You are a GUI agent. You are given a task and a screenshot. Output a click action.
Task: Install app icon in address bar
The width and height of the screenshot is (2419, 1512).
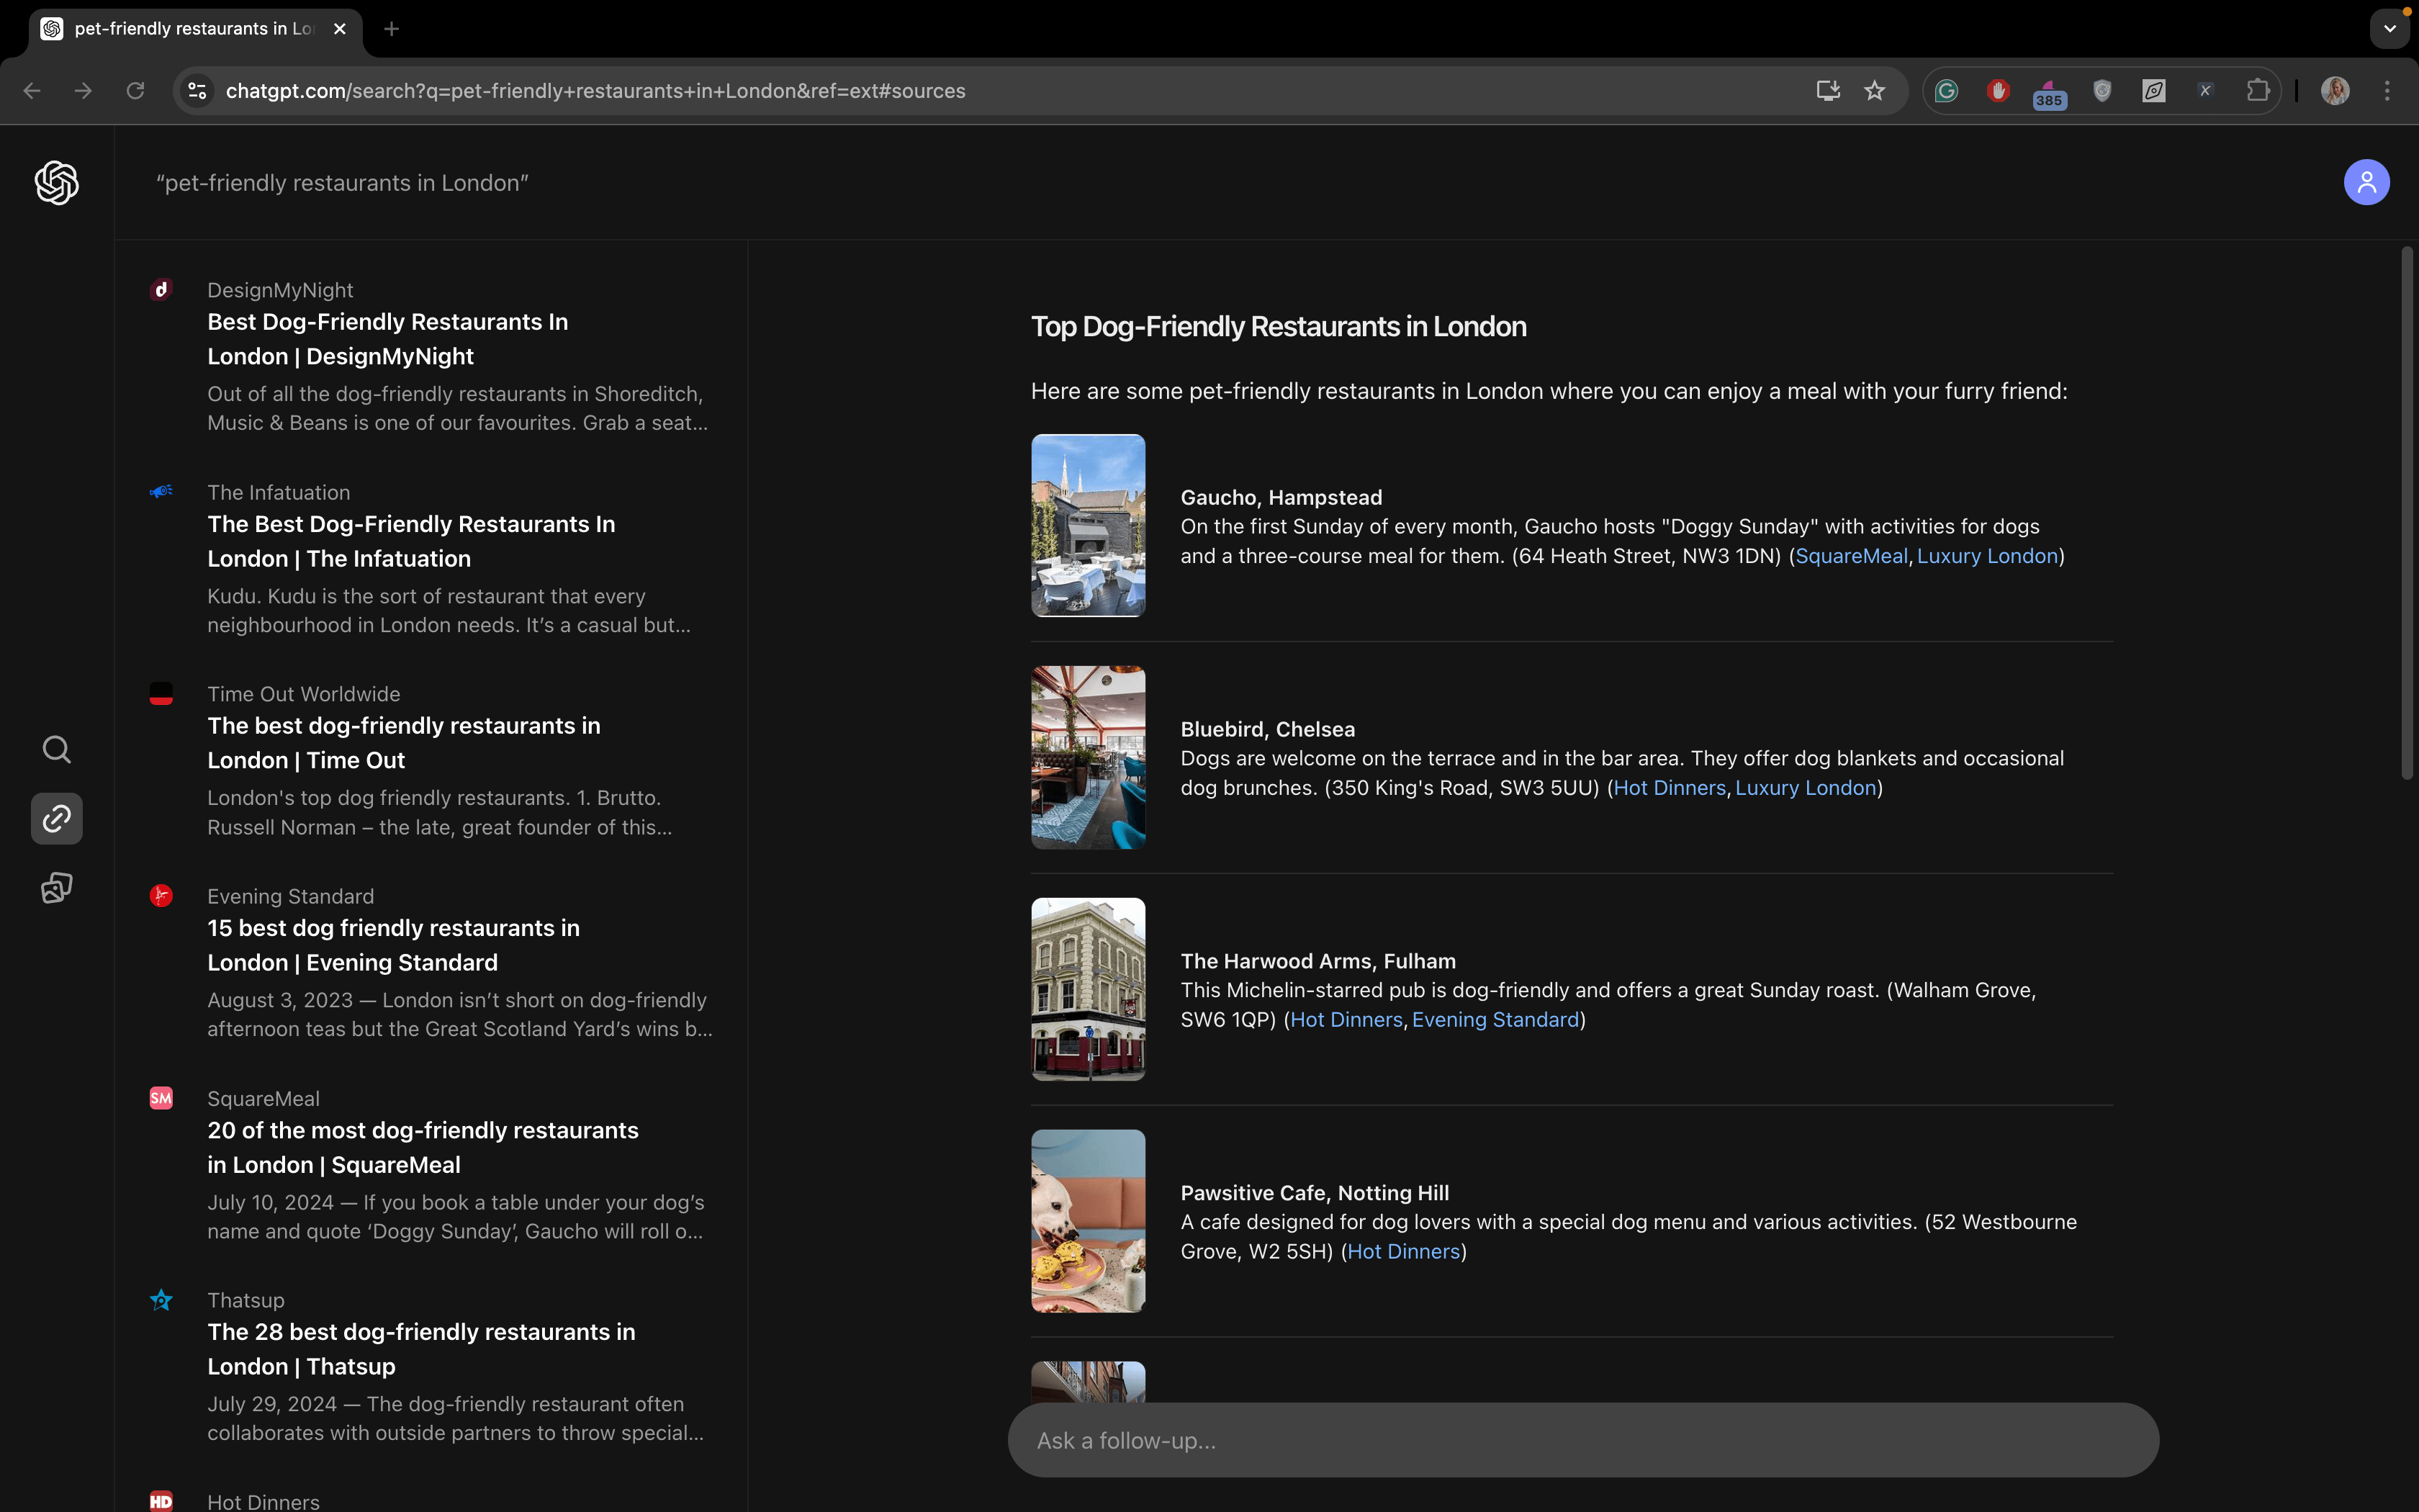point(1827,91)
